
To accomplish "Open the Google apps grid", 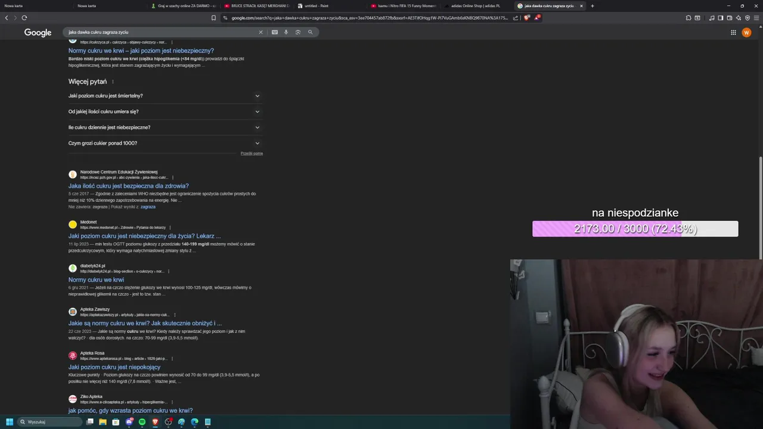I will (733, 32).
